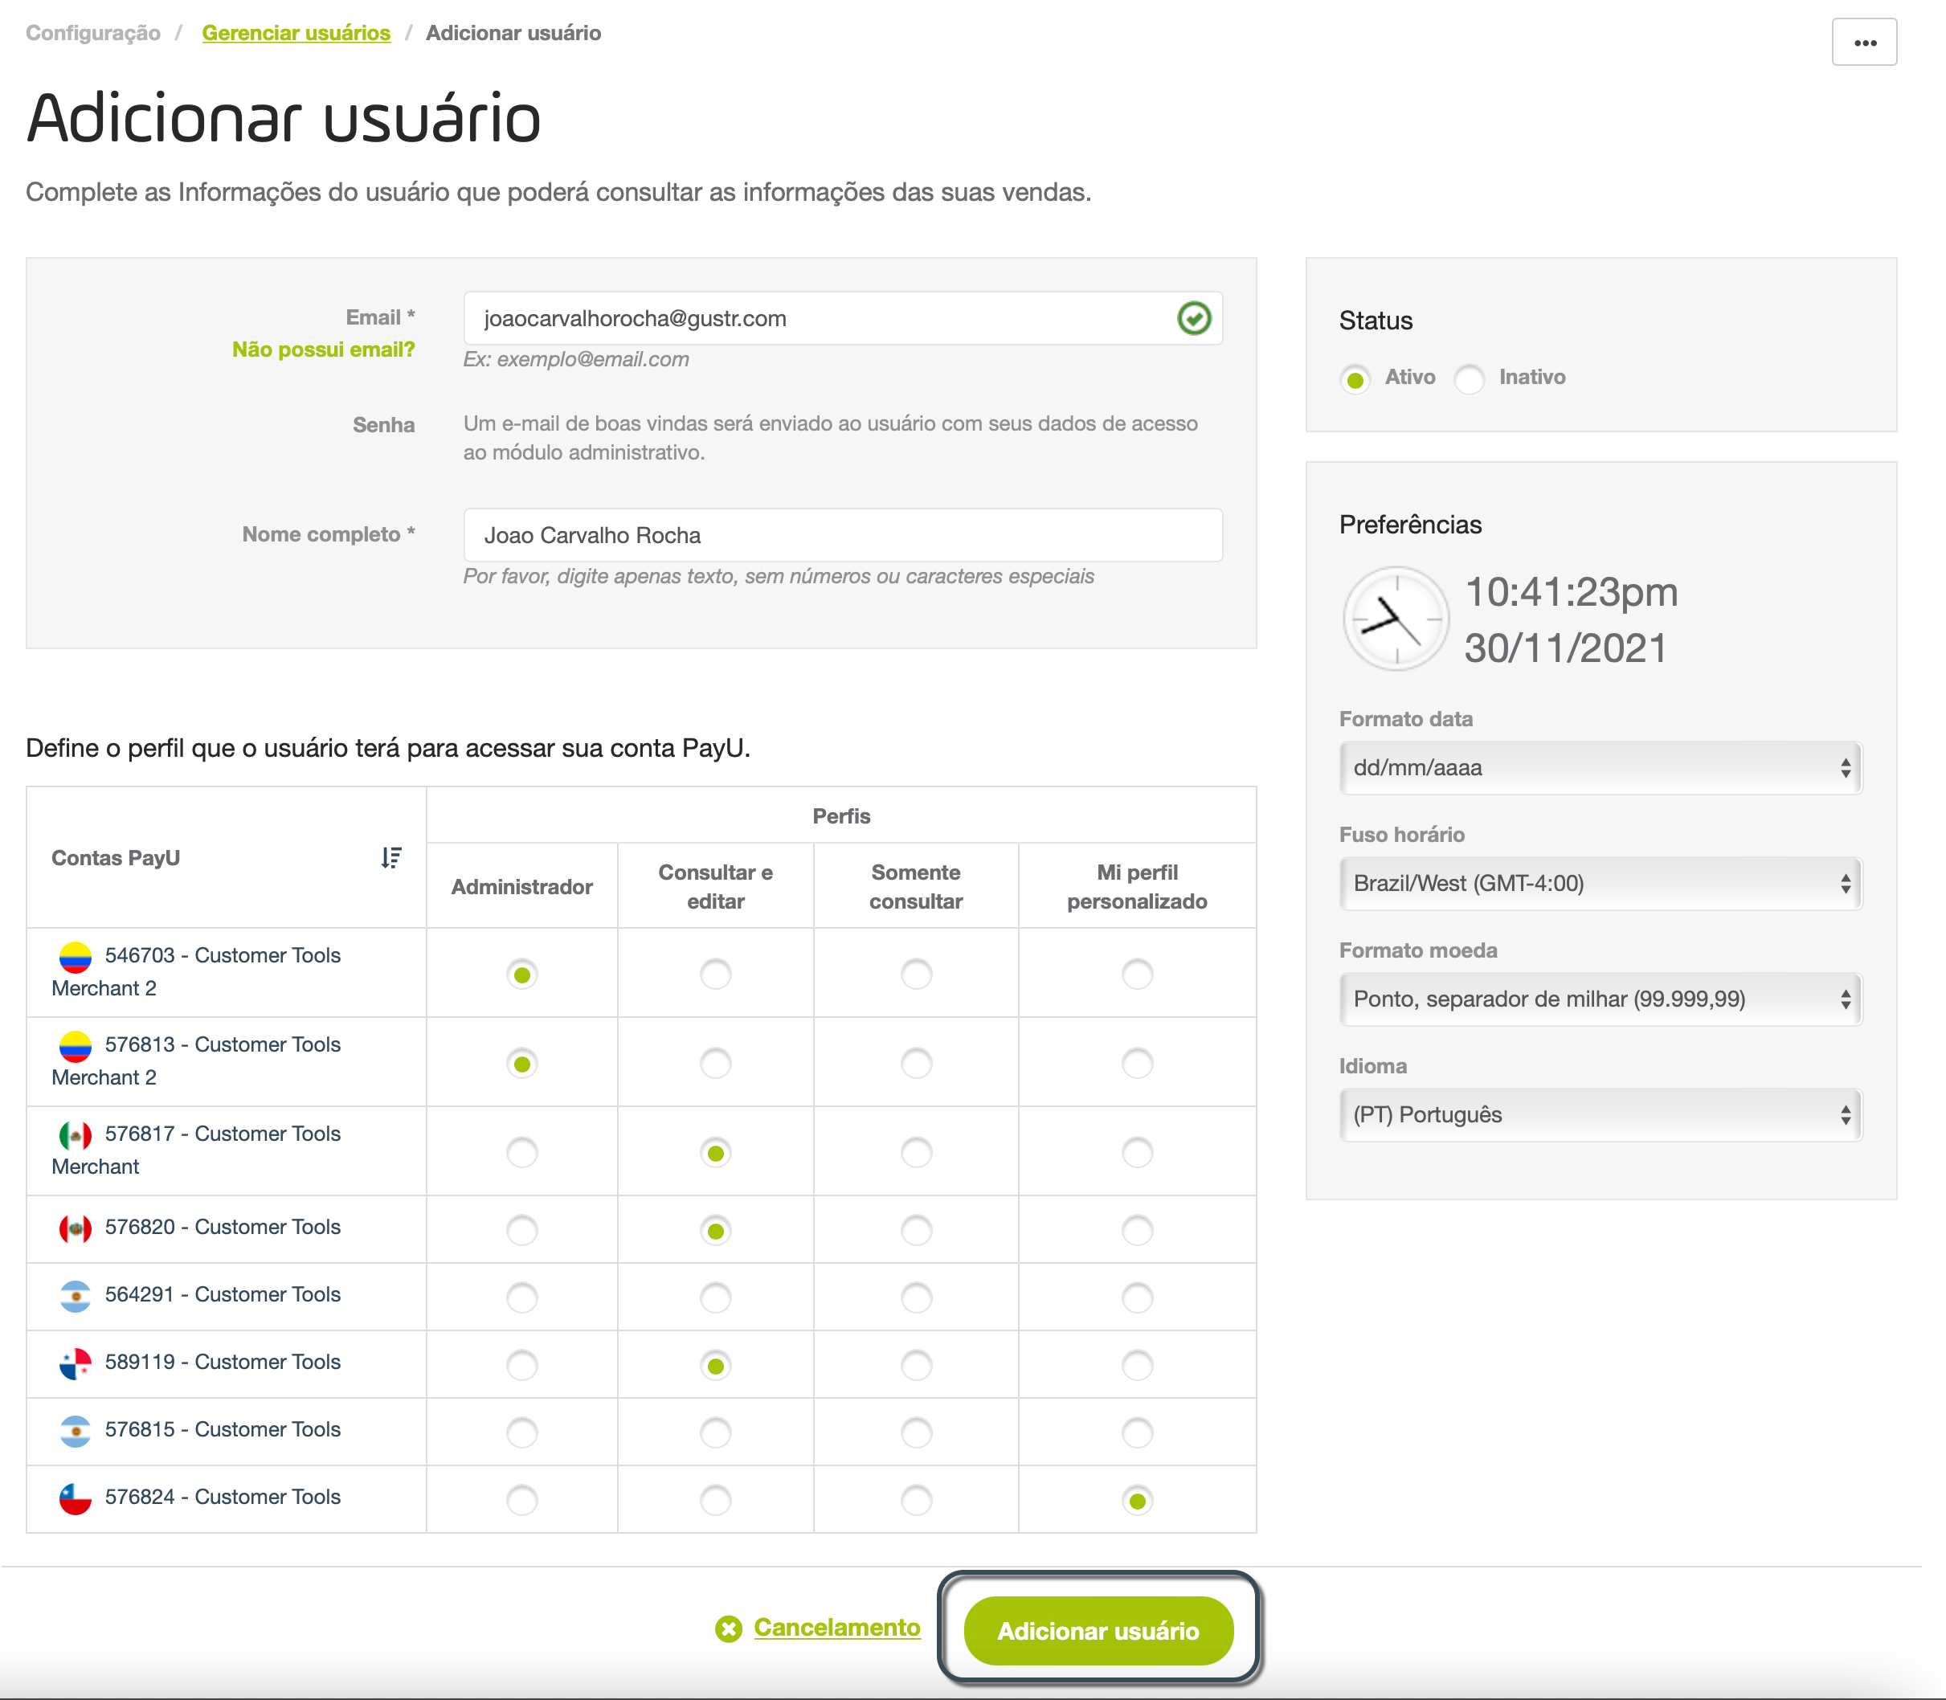The height and width of the screenshot is (1700, 1946).
Task: Click the Cancelamento link
Action: click(x=837, y=1628)
